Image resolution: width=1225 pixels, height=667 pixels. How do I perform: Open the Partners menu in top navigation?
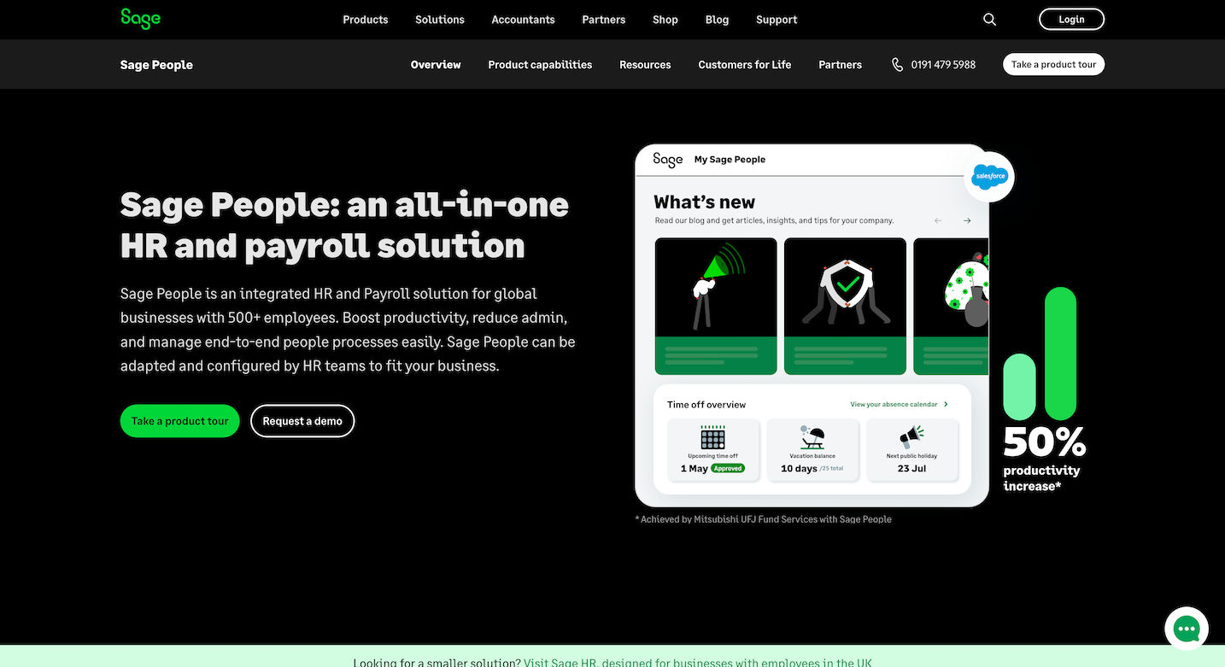[x=604, y=20]
